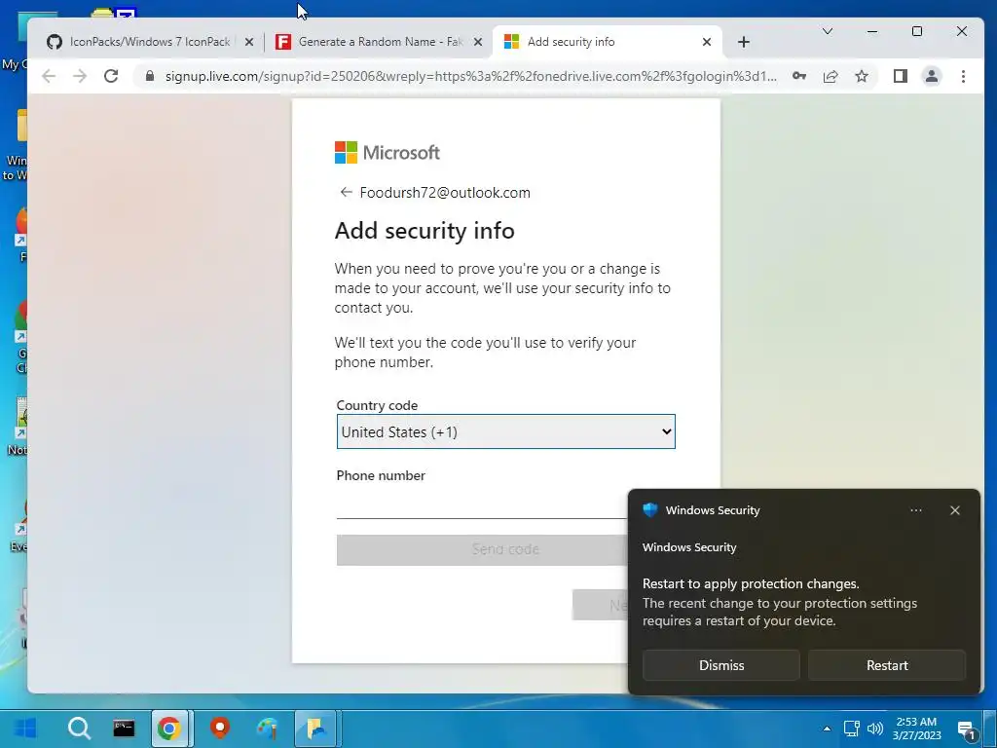
Task: Expand the Country code dropdown
Action: pyautogui.click(x=505, y=431)
